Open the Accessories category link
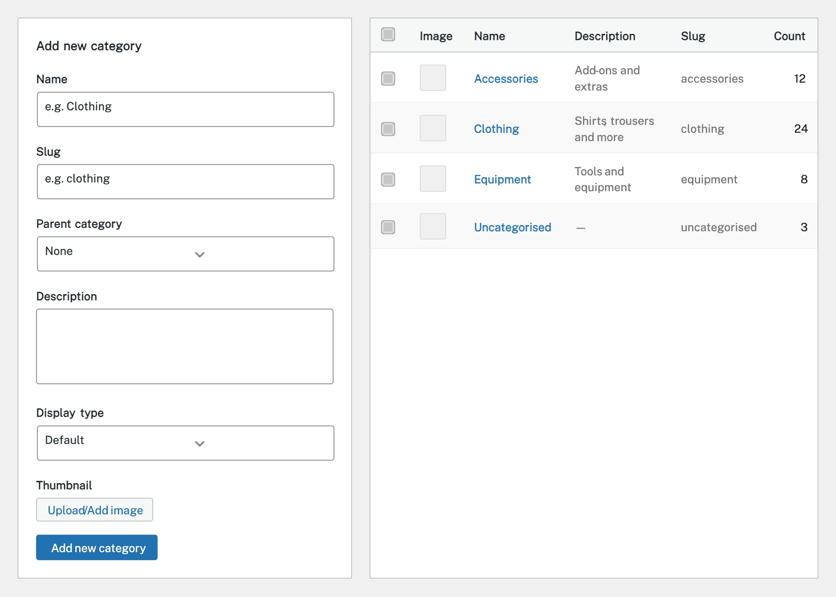 [x=506, y=79]
